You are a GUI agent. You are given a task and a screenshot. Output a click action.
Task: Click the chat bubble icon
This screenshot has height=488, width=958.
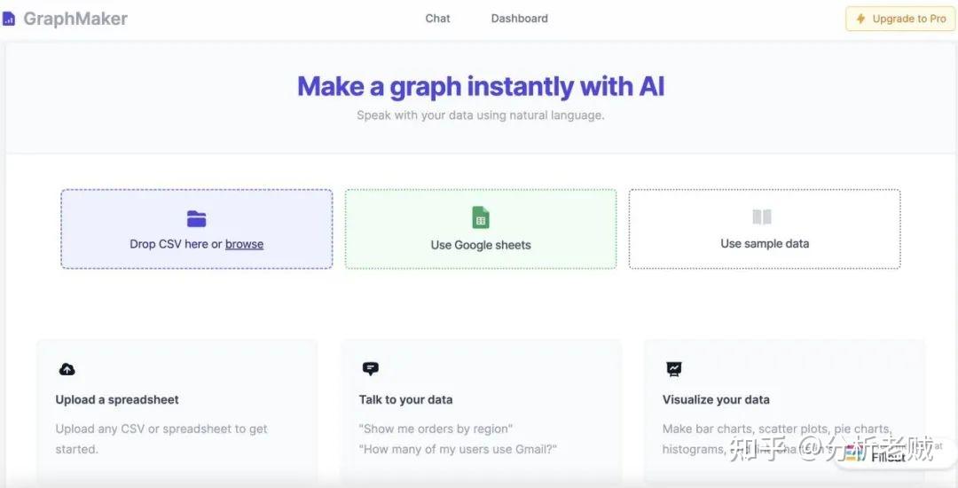[x=370, y=368]
